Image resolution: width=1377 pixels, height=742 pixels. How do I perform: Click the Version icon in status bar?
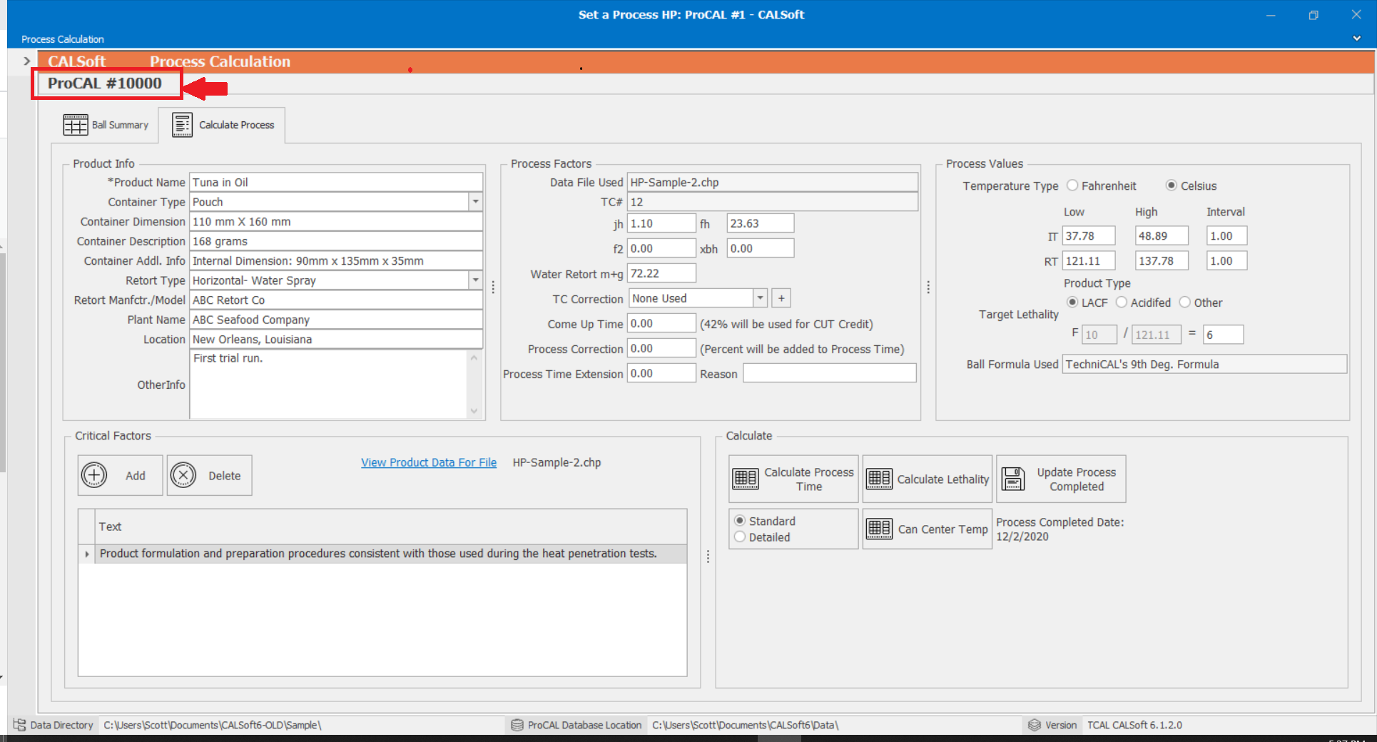[1035, 725]
